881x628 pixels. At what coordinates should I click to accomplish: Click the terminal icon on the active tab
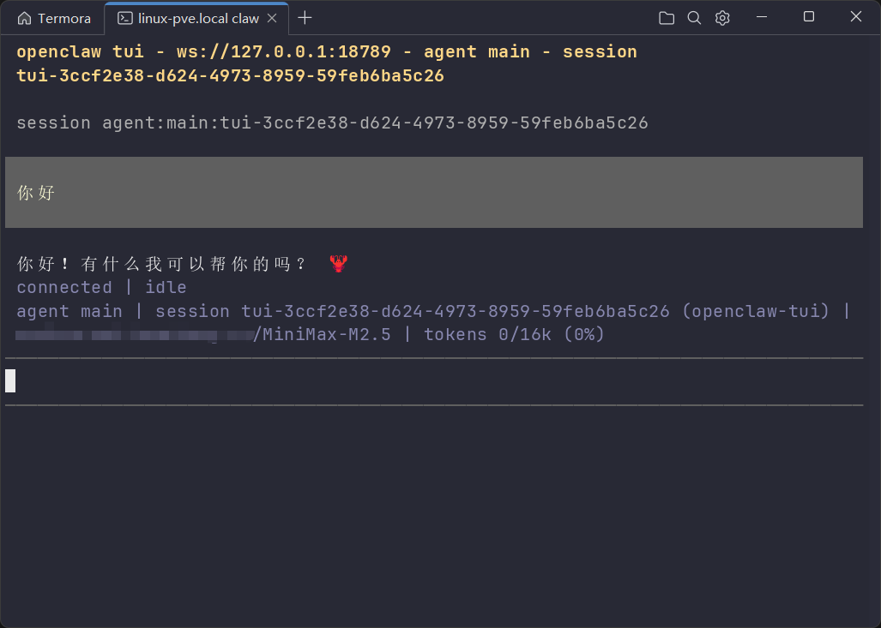tap(127, 16)
